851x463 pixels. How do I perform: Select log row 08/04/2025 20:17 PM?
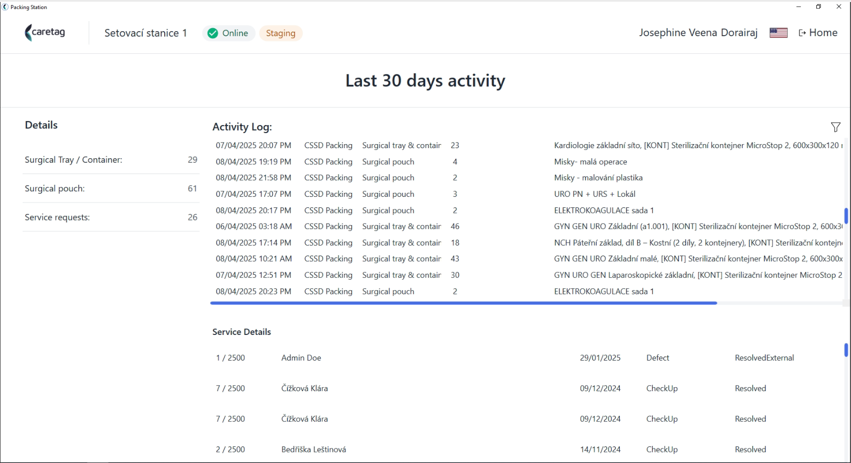(x=527, y=210)
